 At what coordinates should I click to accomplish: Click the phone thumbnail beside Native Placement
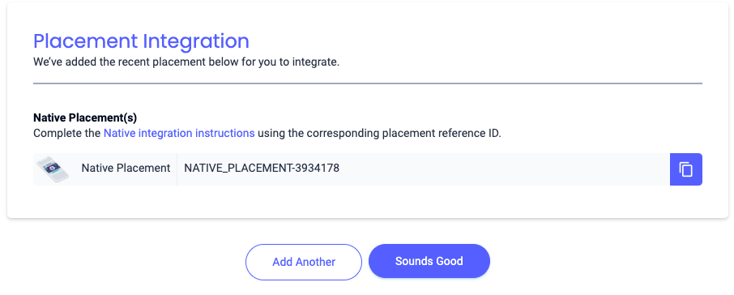[x=53, y=169]
